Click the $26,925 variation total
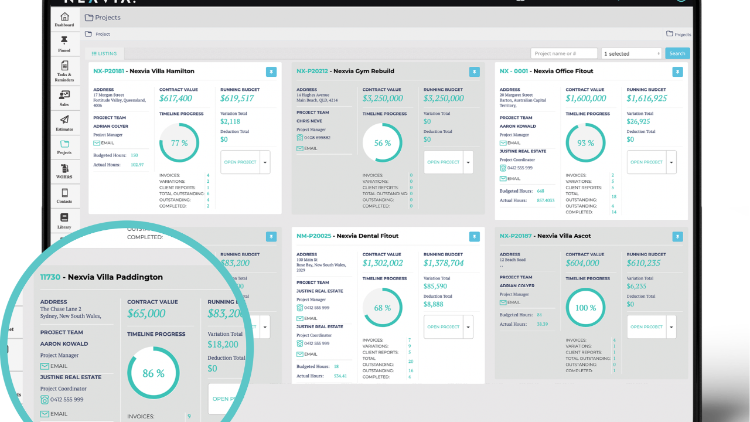This screenshot has width=750, height=422. (x=639, y=122)
